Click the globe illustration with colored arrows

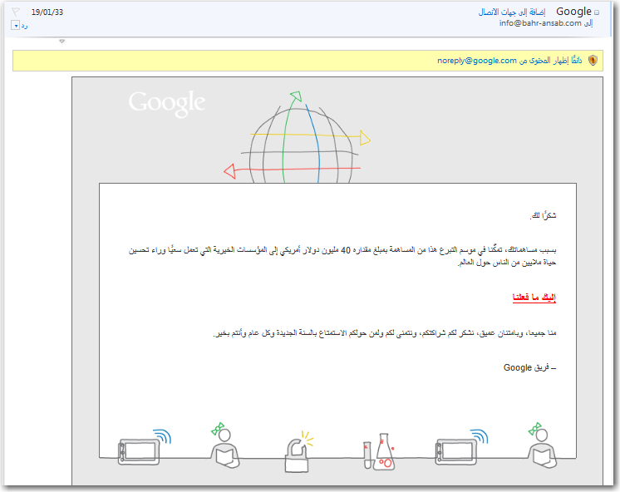(x=298, y=137)
